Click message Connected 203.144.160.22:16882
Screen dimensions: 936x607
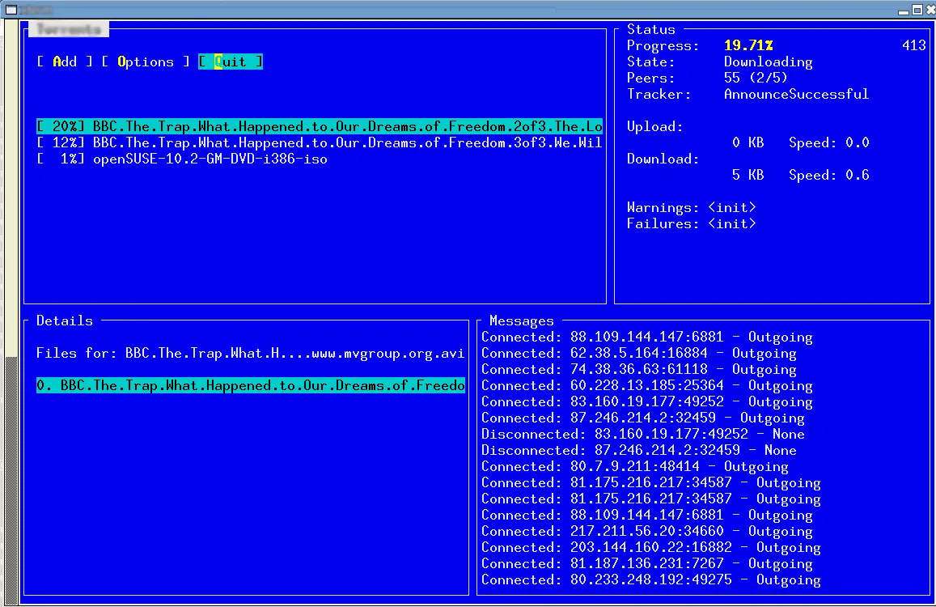(x=651, y=547)
